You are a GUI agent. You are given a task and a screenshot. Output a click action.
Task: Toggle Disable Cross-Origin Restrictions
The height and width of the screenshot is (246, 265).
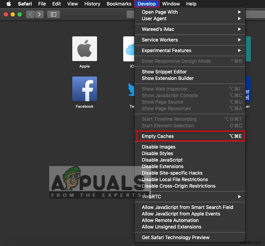[x=190, y=186]
